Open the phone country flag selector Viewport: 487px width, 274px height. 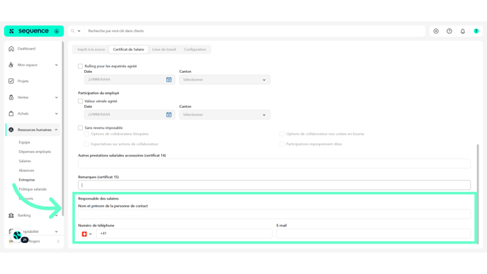(87, 234)
